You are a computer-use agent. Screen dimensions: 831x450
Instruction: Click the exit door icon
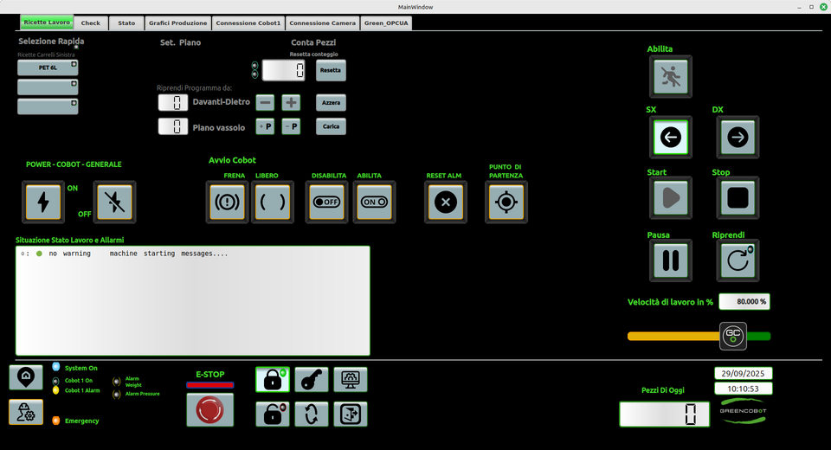351,414
